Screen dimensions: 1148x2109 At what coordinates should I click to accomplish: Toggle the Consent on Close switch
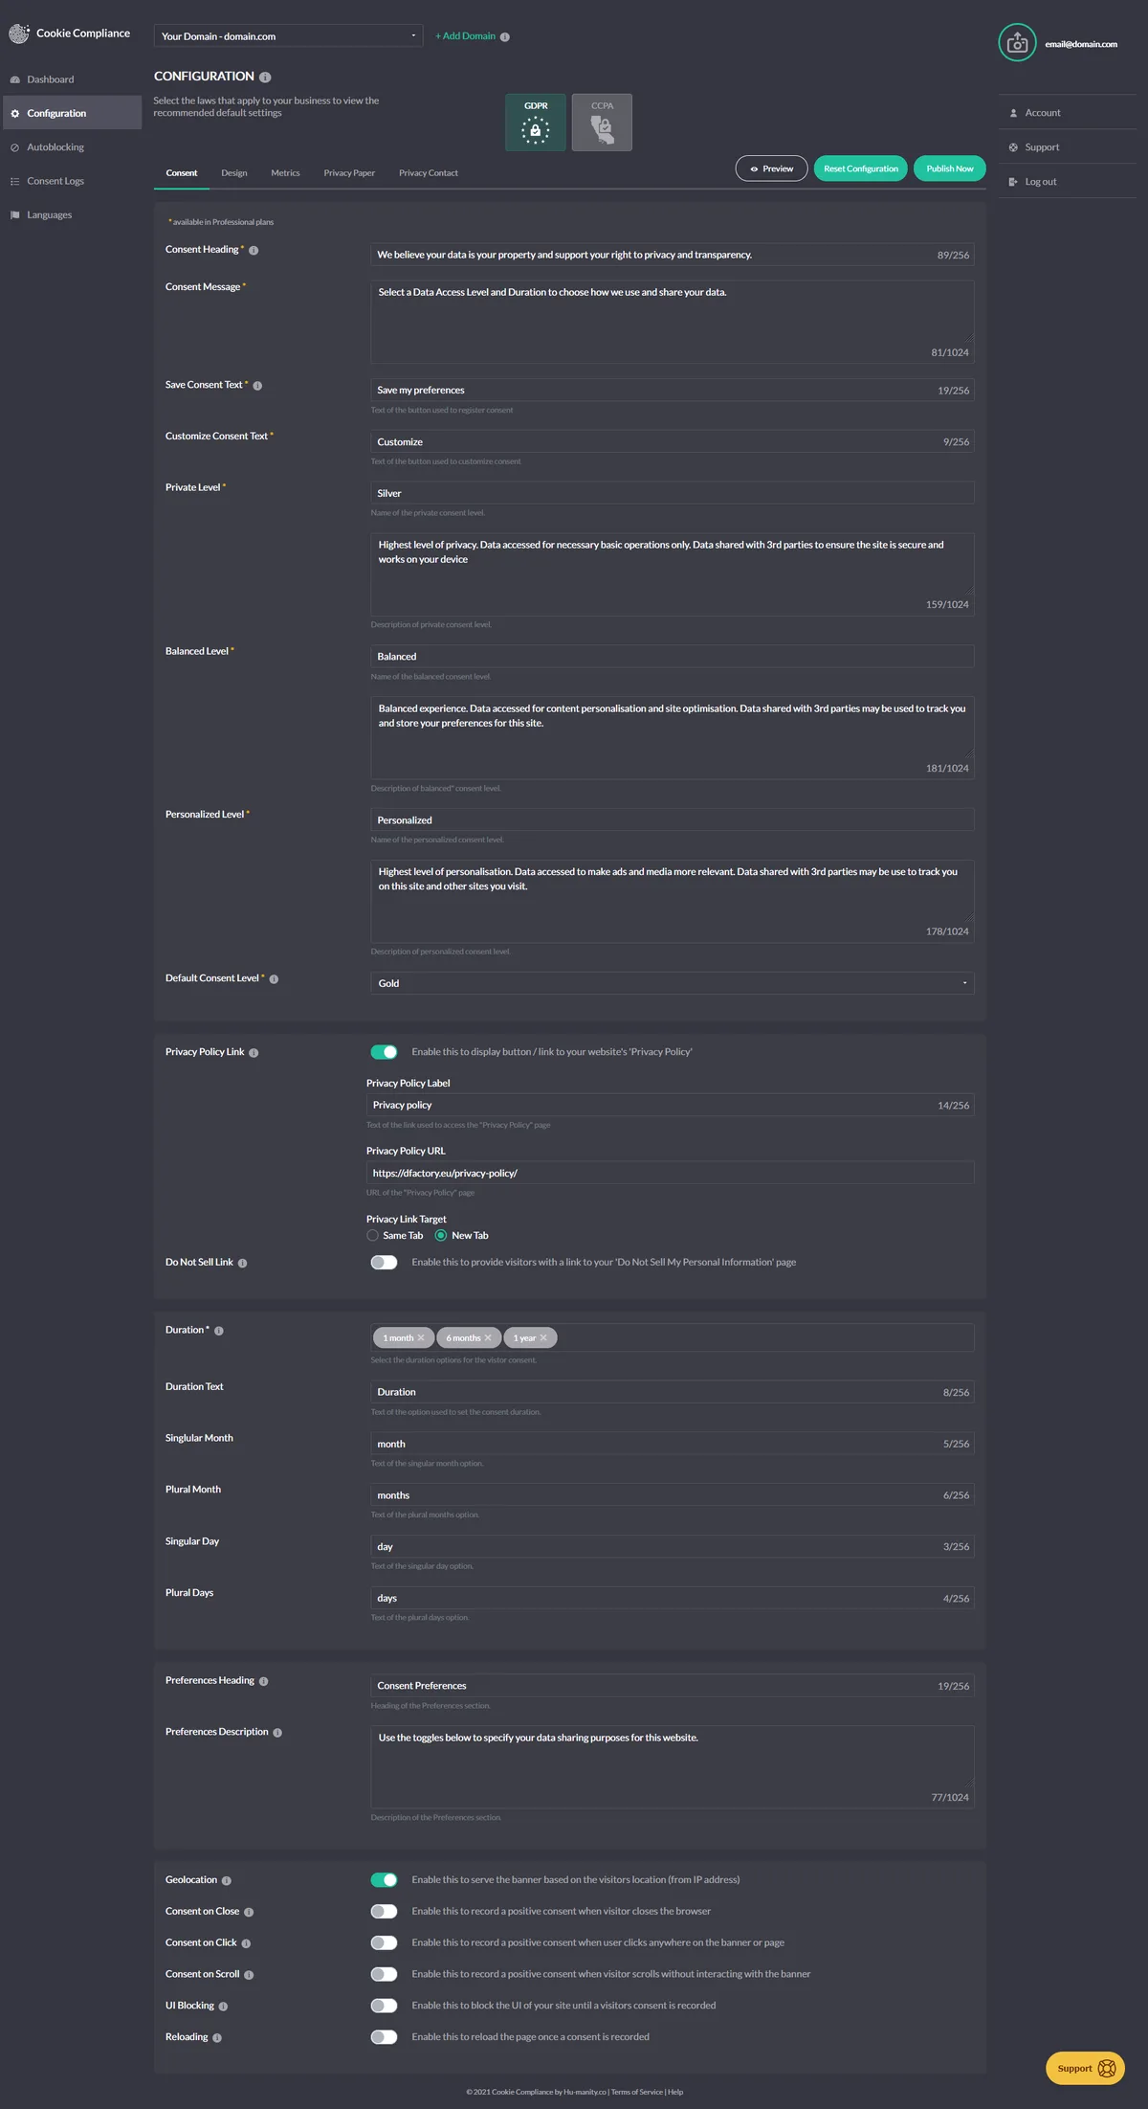click(x=384, y=1912)
